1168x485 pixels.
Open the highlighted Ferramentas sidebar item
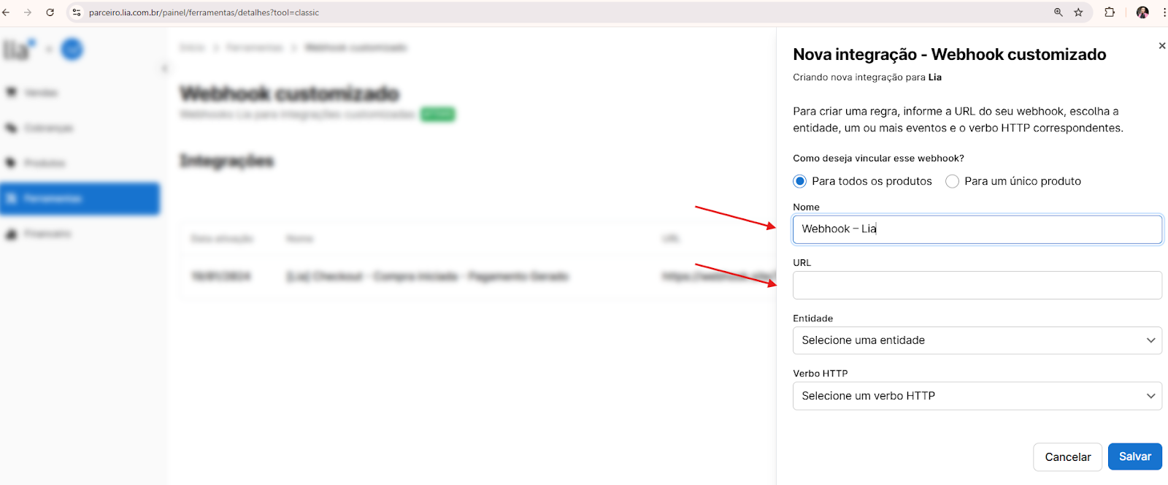(80, 199)
